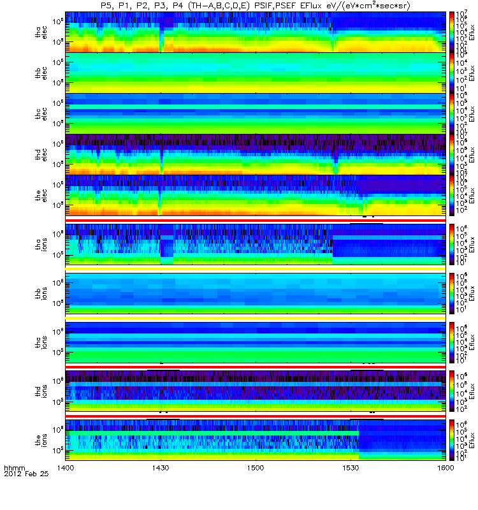Select the 'tha ions' panel label
This screenshot has height=510, width=478.
click(41, 244)
